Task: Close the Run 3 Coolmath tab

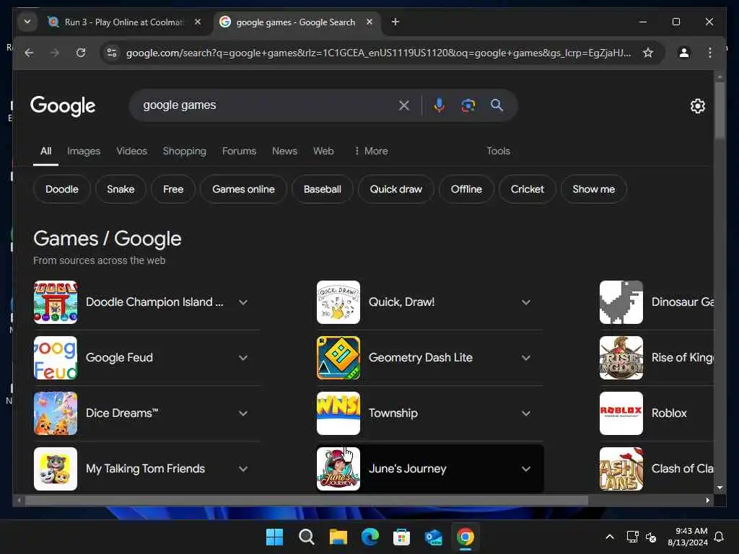Action: (x=198, y=22)
